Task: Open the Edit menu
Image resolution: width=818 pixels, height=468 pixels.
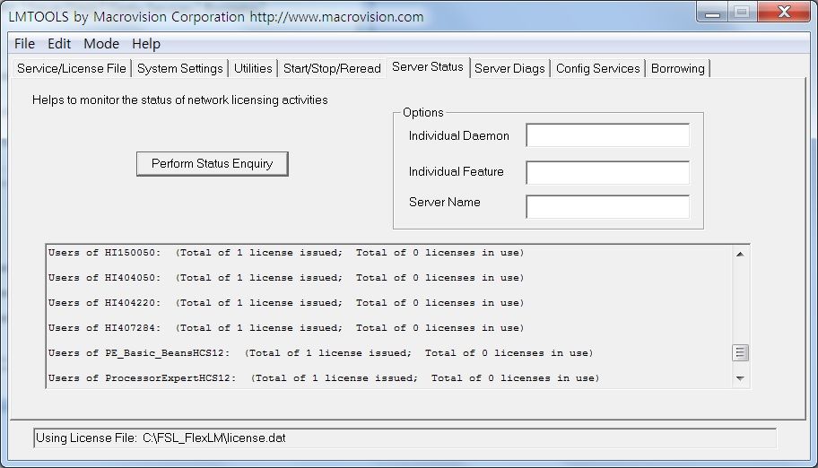Action: point(59,44)
